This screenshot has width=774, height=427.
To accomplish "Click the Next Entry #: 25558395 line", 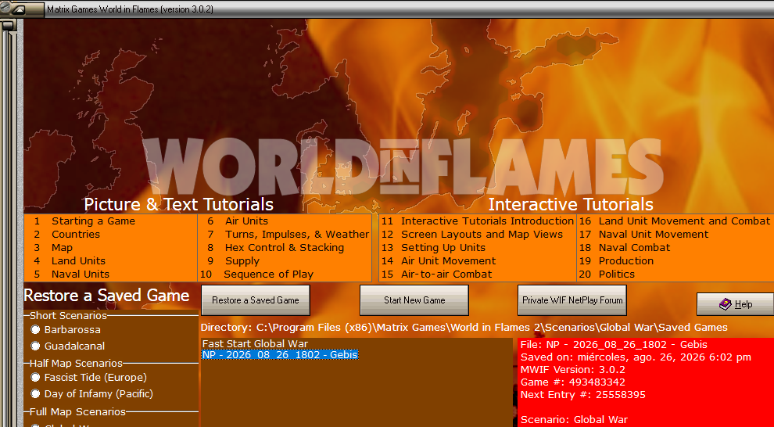I will (x=583, y=395).
